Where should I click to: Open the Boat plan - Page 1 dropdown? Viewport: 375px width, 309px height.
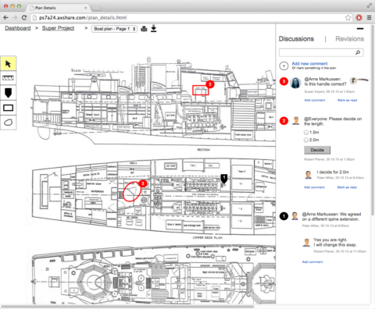(114, 29)
